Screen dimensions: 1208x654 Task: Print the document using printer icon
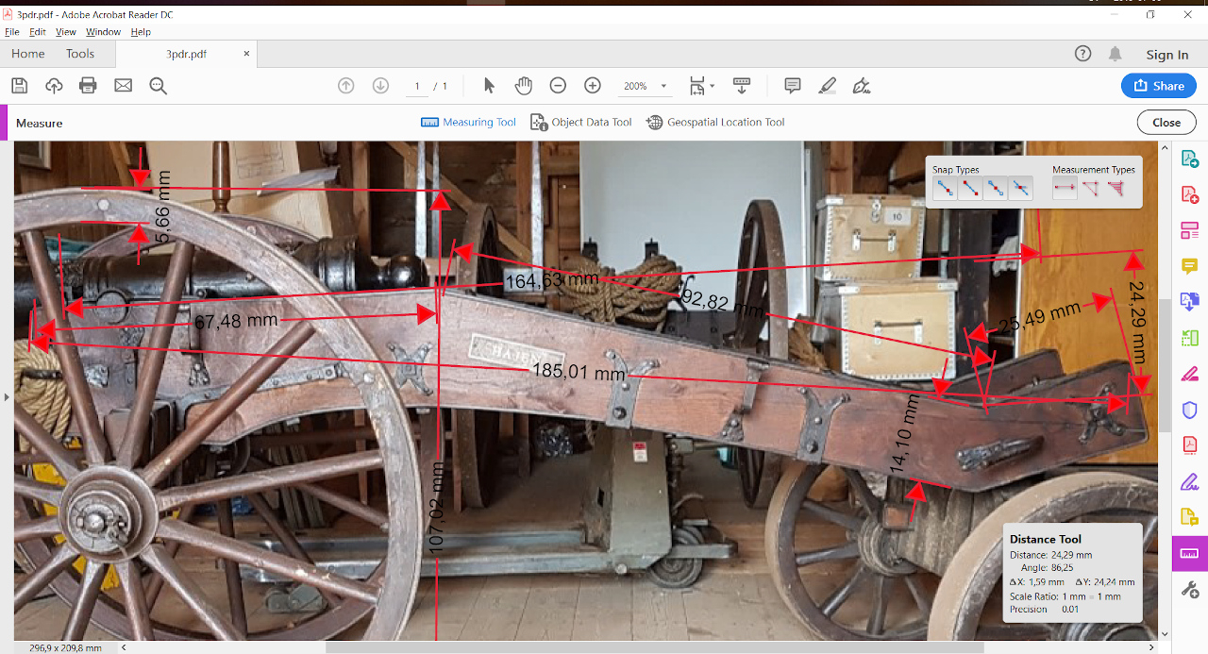(88, 86)
